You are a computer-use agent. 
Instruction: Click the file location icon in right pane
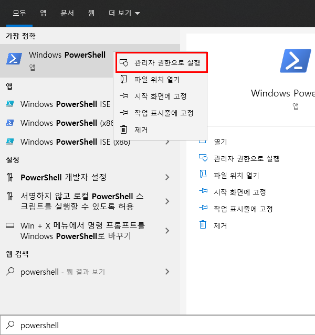click(x=203, y=174)
